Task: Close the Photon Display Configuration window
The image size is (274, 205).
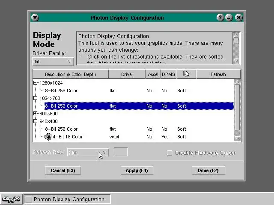Action: (239, 18)
